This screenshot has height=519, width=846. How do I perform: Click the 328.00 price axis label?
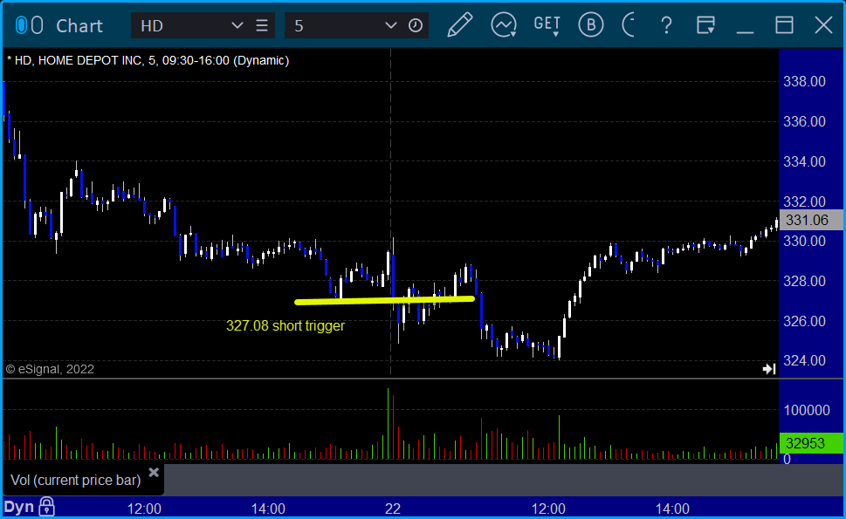point(804,281)
